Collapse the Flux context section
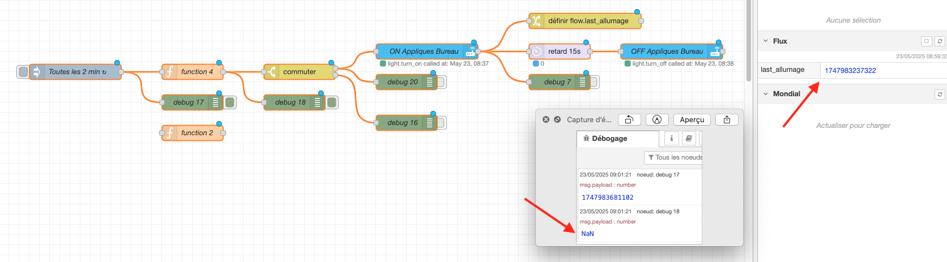The height and width of the screenshot is (262, 947). coord(766,41)
